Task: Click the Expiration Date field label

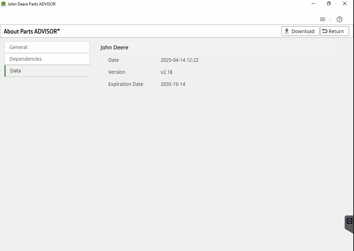Action: (126, 84)
